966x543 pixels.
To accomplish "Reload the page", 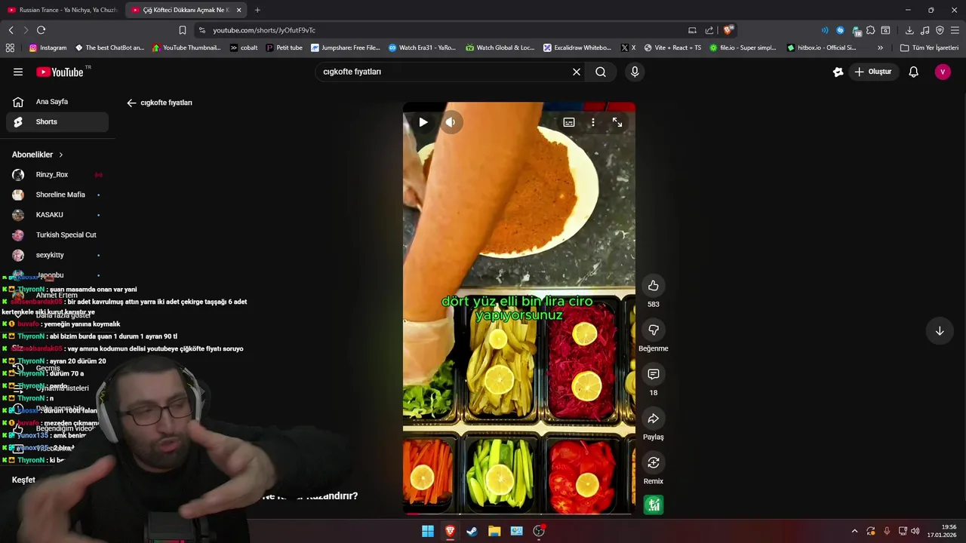I will tap(41, 30).
